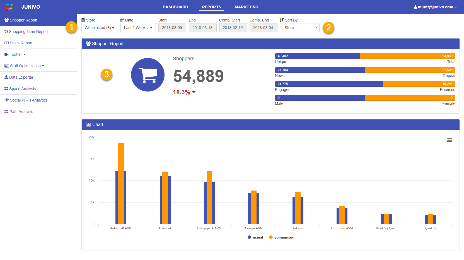Viewport: 464px width, 260px height.
Task: Open the Shopping Time Report link
Action: [x=28, y=32]
